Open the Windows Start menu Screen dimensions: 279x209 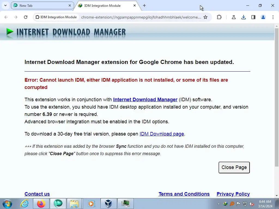pos(7,204)
